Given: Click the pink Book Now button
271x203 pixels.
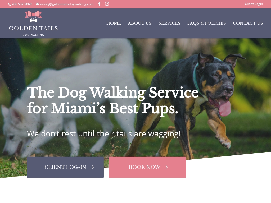Looking at the screenshot, I should click(147, 167).
